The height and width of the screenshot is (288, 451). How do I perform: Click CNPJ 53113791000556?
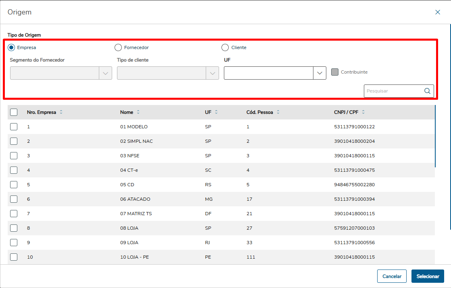(354, 243)
